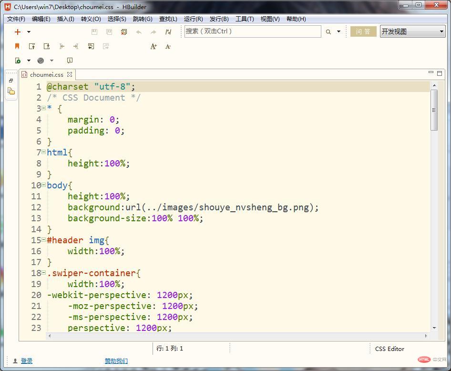Open the 插入(I) menu

66,19
